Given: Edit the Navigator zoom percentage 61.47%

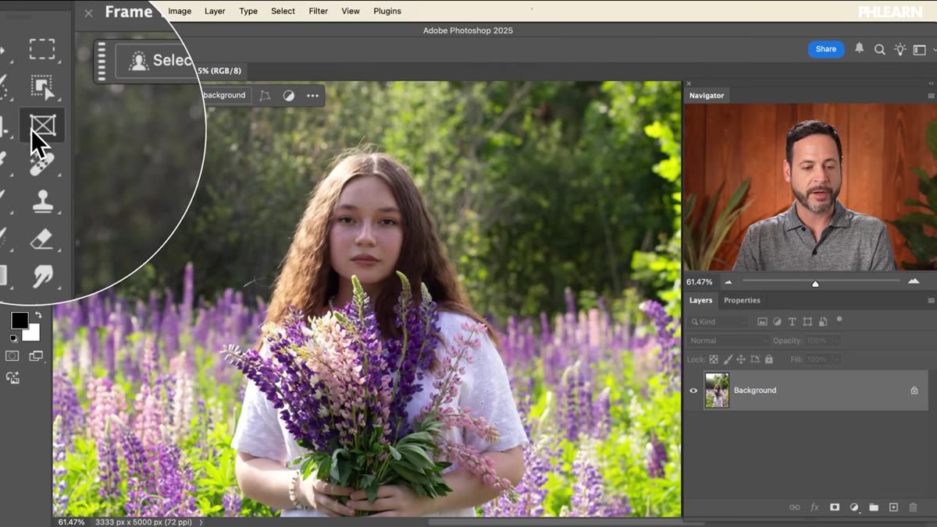Looking at the screenshot, I should (x=700, y=281).
